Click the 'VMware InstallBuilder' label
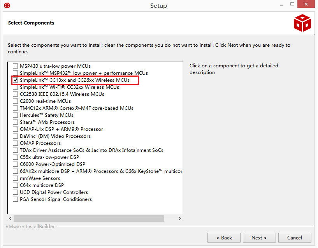This screenshot has height=248, width=318. pyautogui.click(x=30, y=227)
